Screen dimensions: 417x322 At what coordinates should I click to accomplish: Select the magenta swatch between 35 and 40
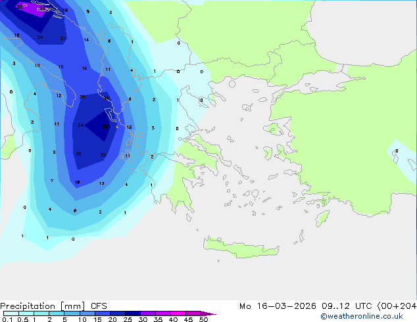point(163,313)
